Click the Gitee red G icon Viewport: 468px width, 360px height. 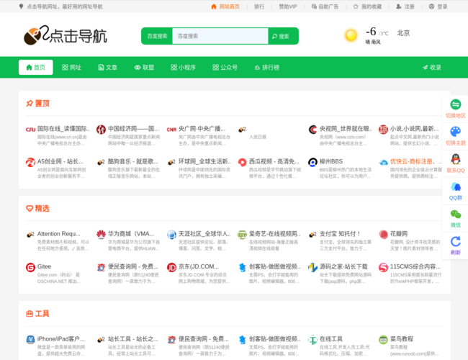30,267
